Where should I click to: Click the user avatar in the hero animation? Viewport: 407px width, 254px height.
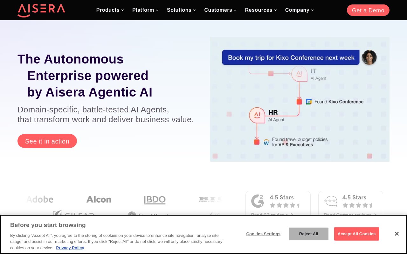tap(369, 57)
